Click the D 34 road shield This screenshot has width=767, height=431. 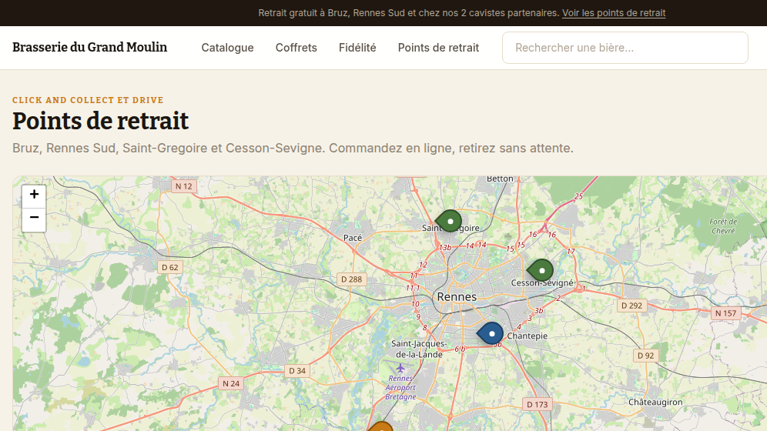pyautogui.click(x=297, y=371)
